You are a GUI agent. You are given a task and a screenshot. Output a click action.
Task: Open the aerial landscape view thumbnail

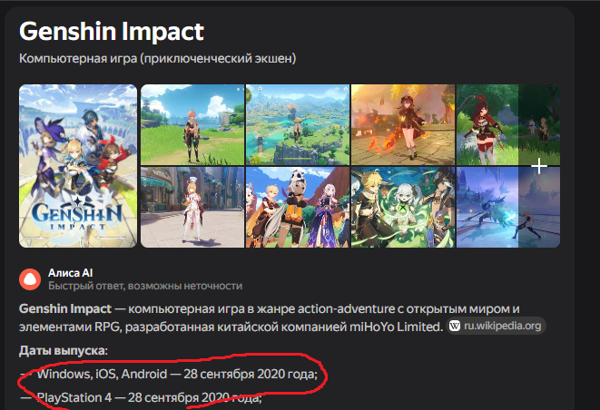pyautogui.click(x=298, y=124)
